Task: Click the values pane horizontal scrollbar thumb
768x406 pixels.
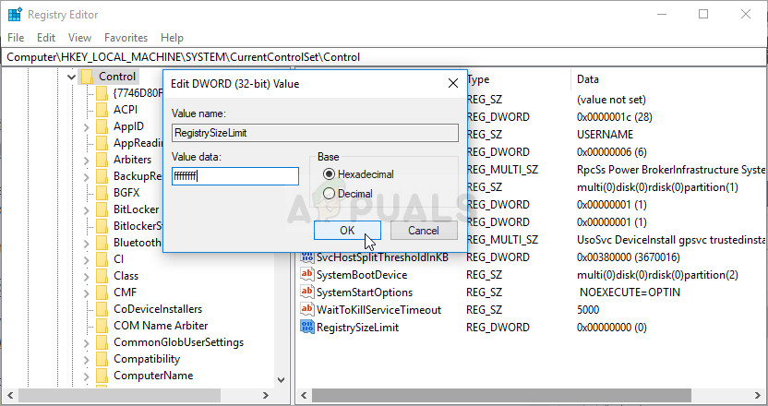Action: pos(501,395)
